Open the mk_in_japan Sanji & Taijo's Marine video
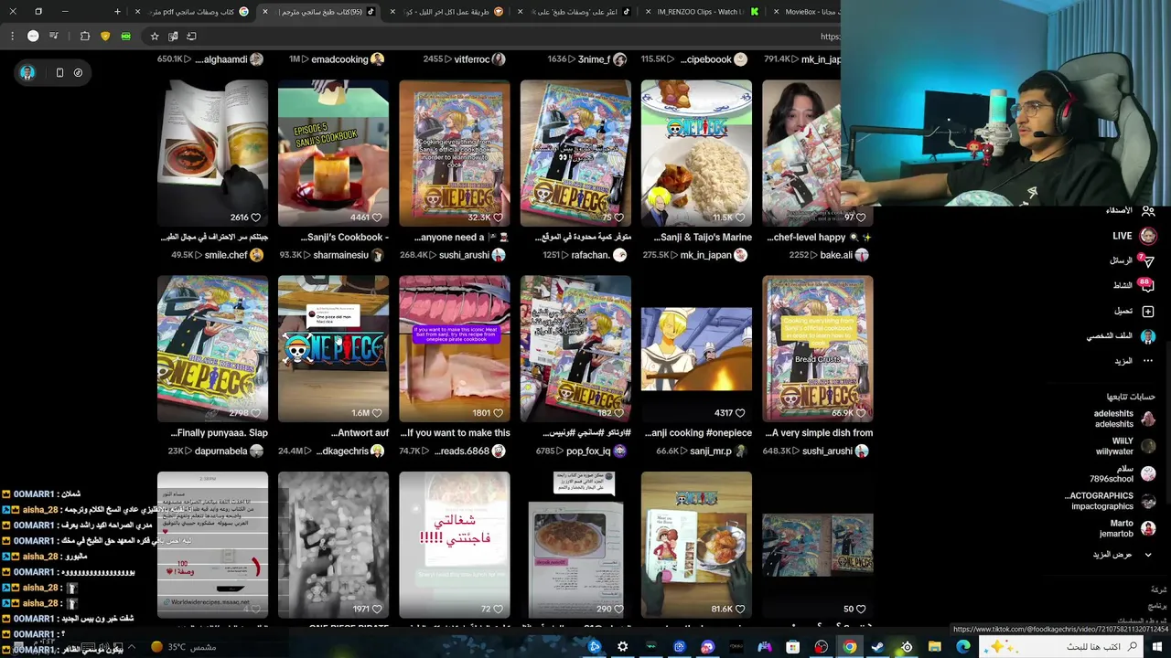 696,153
